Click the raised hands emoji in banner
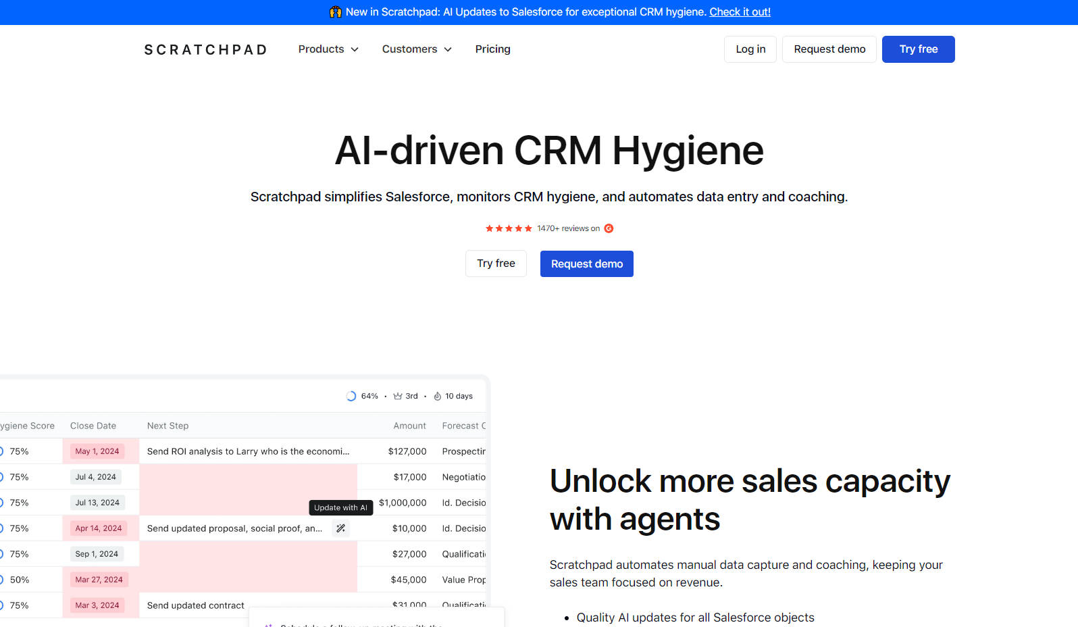This screenshot has height=627, width=1078. (335, 12)
